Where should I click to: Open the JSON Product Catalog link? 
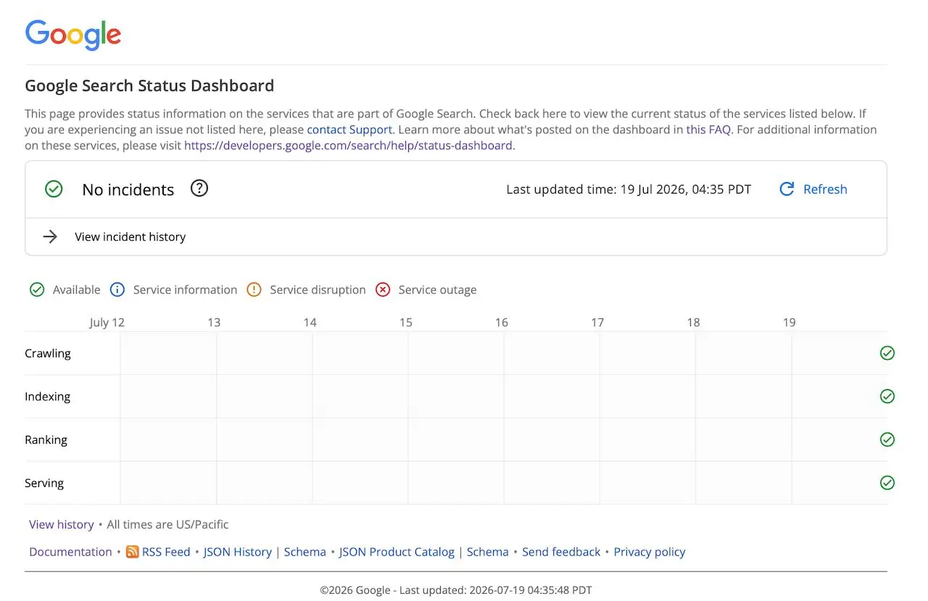pyautogui.click(x=397, y=552)
